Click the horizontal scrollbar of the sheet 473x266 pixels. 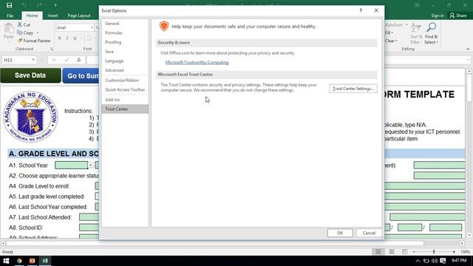click(215, 243)
